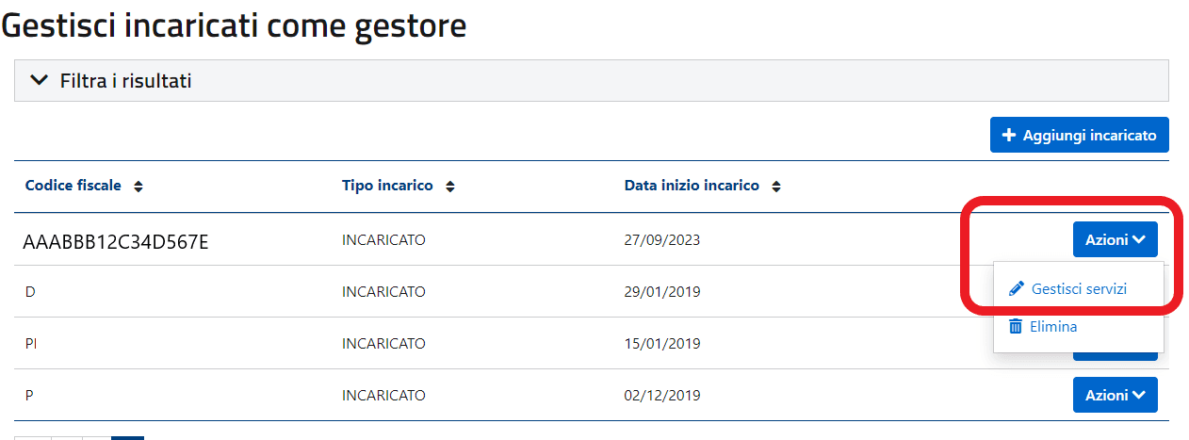Click the chevron icon beside Filtra i risultati

[39, 81]
